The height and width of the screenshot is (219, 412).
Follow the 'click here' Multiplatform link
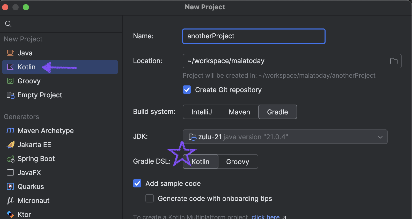point(266,217)
